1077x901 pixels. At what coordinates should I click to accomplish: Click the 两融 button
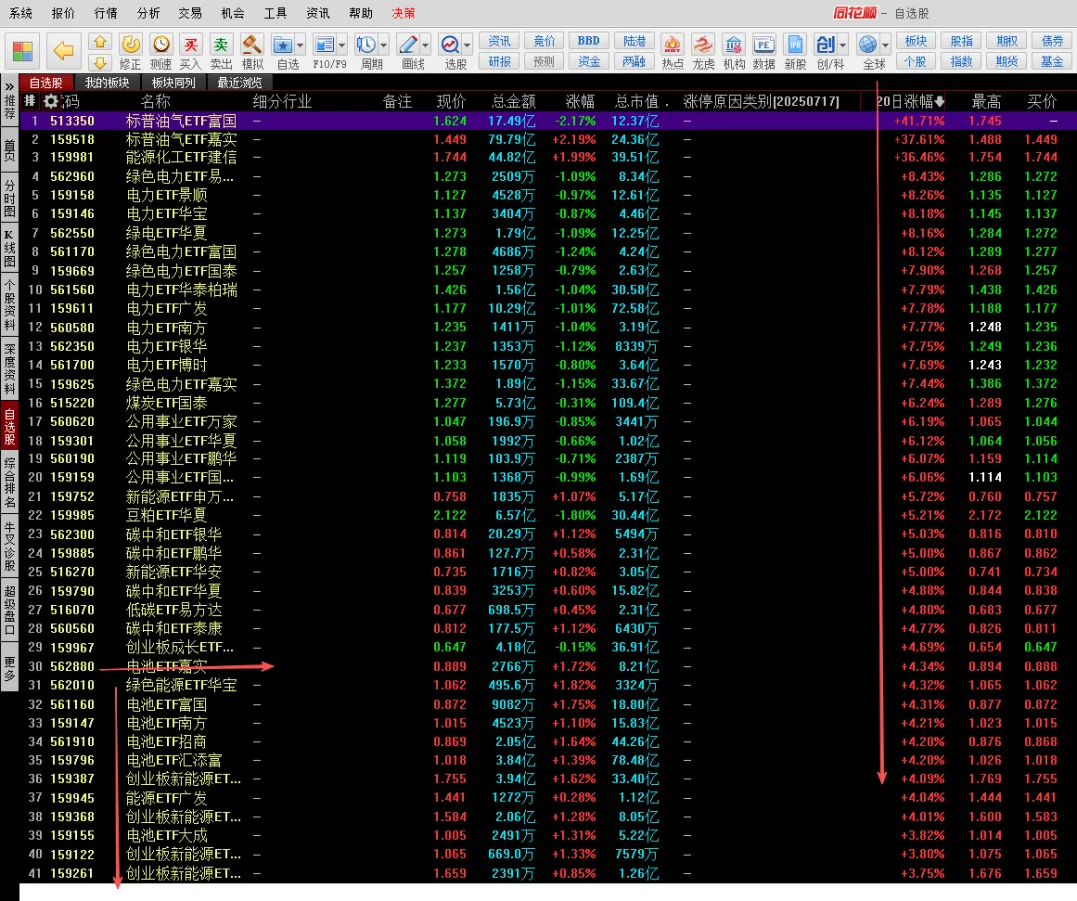[x=634, y=62]
